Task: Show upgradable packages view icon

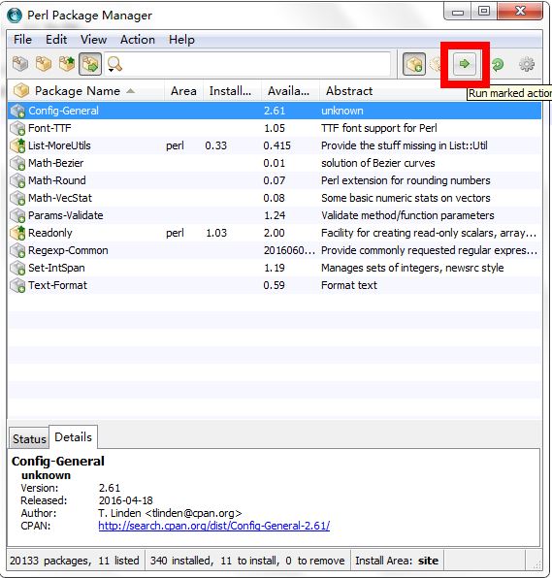Action: [67, 64]
